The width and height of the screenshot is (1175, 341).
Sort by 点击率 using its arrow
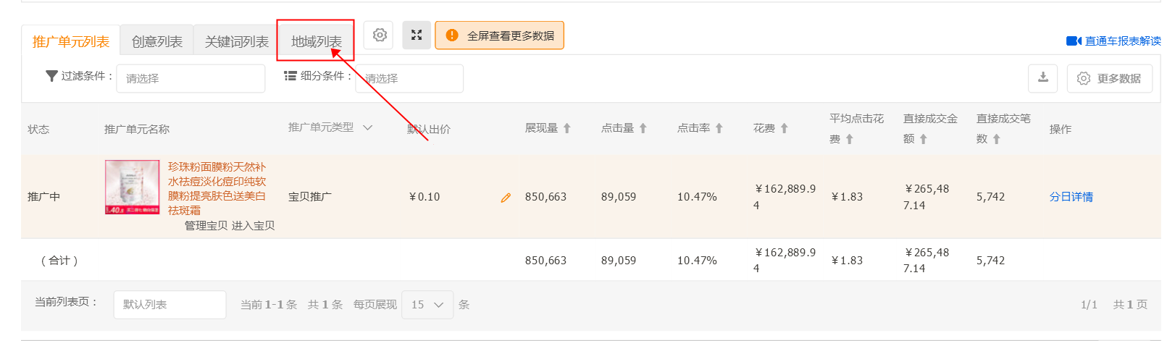tap(719, 128)
